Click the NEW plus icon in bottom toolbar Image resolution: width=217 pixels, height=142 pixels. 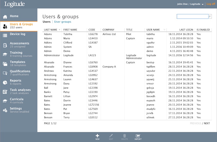click(97, 136)
